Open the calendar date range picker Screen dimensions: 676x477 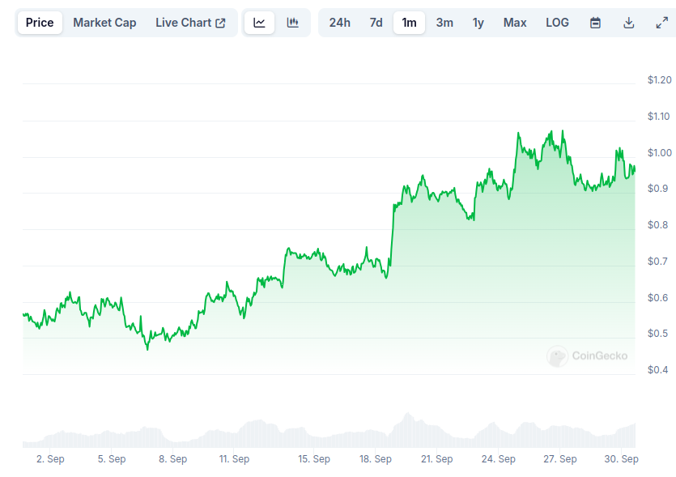pyautogui.click(x=595, y=23)
